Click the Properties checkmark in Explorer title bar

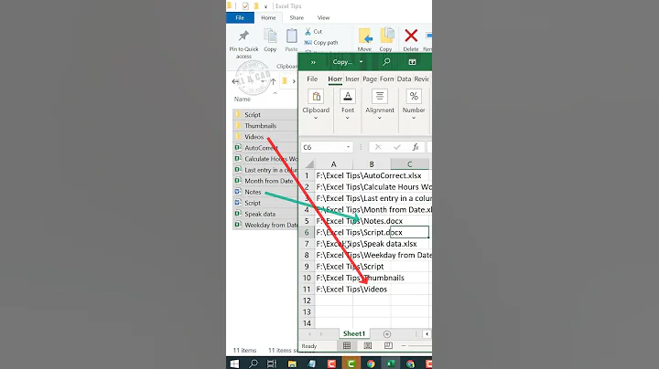click(245, 5)
